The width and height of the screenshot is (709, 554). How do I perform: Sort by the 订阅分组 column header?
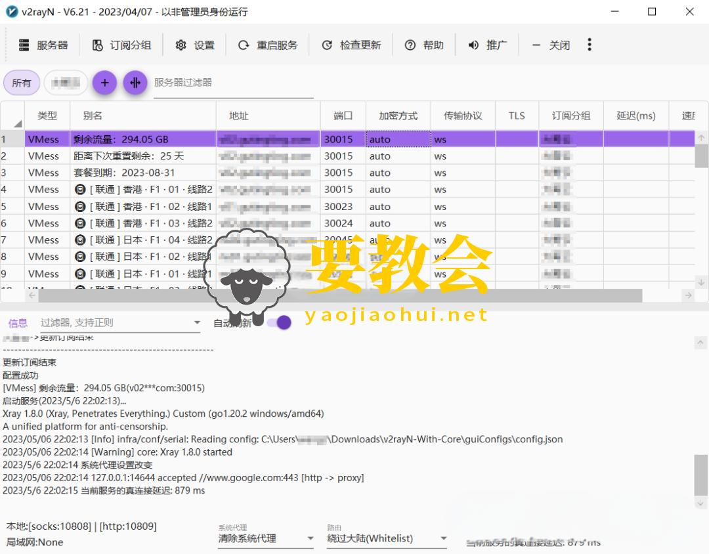571,116
